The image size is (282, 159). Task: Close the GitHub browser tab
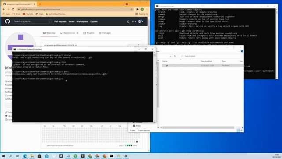(x=34, y=4)
